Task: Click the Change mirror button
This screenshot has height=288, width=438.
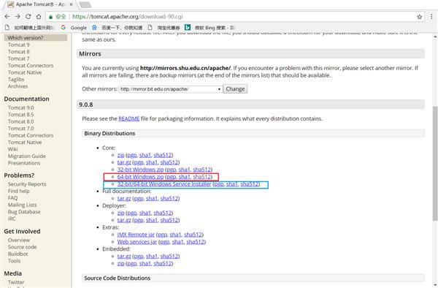Action: (235, 89)
